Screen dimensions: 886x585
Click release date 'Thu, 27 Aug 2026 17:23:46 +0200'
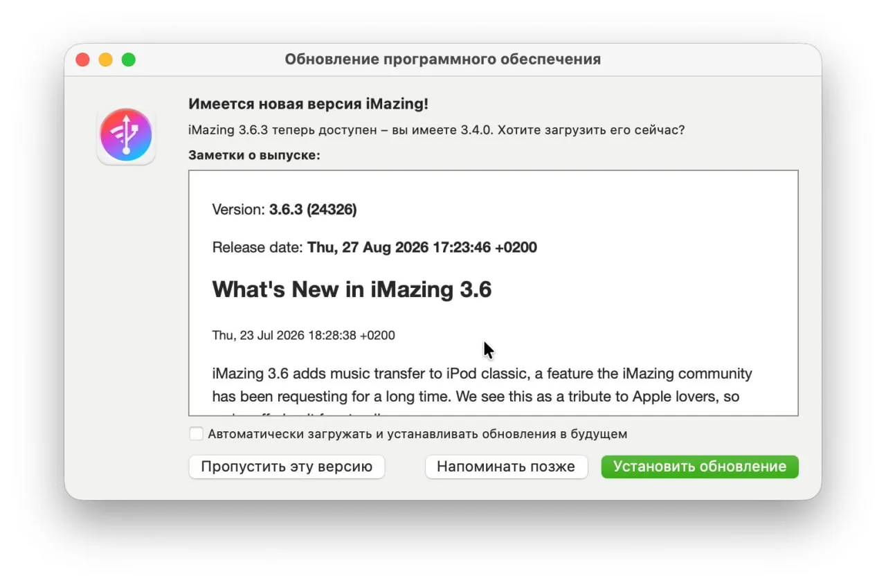(x=422, y=247)
